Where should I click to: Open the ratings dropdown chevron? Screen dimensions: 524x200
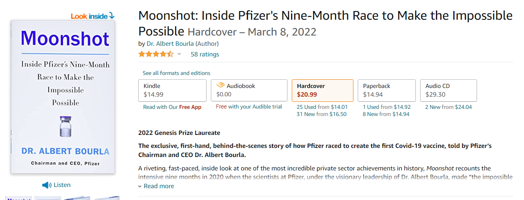(179, 54)
